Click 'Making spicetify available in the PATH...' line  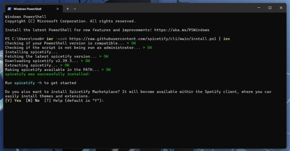click(x=58, y=70)
